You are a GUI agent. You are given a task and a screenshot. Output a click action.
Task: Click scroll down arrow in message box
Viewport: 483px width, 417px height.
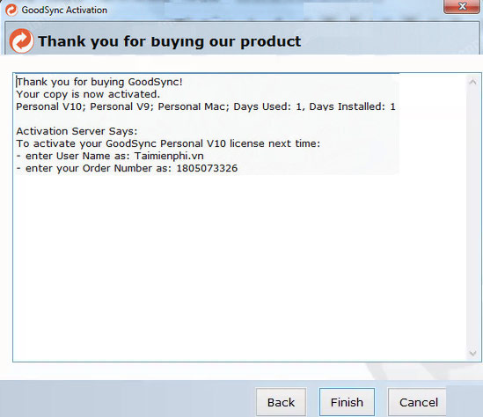472,353
